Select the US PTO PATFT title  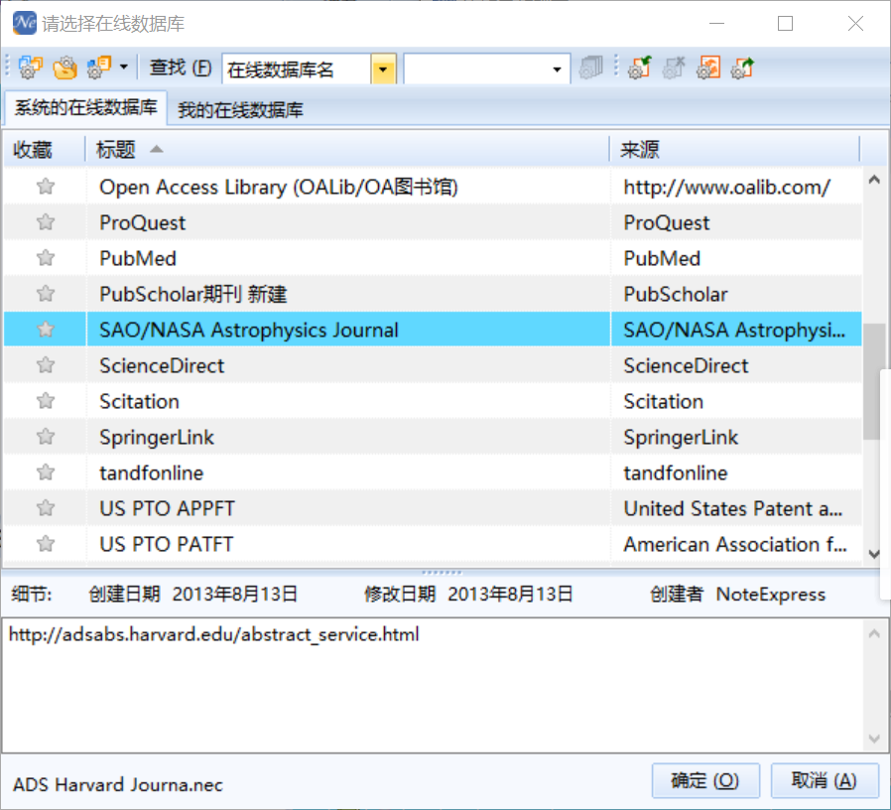tap(167, 544)
